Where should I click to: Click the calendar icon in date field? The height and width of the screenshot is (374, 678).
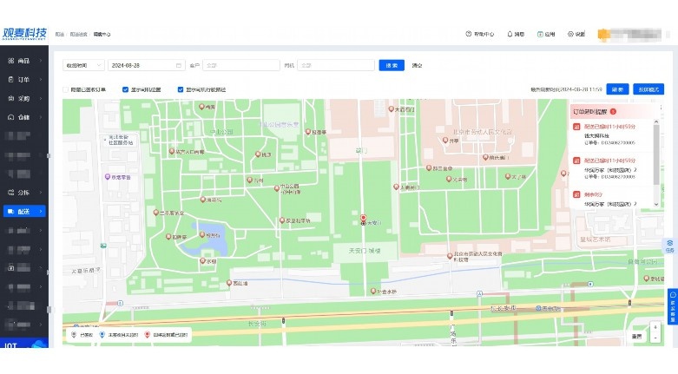[x=179, y=65]
